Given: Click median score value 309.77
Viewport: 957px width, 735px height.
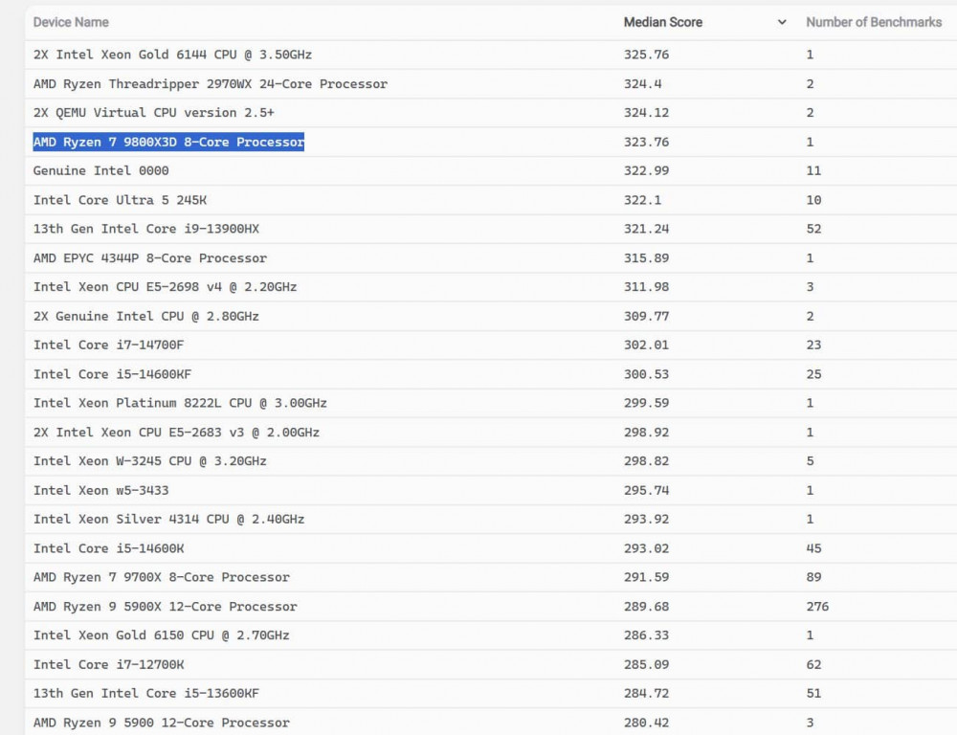Looking at the screenshot, I should pos(646,316).
